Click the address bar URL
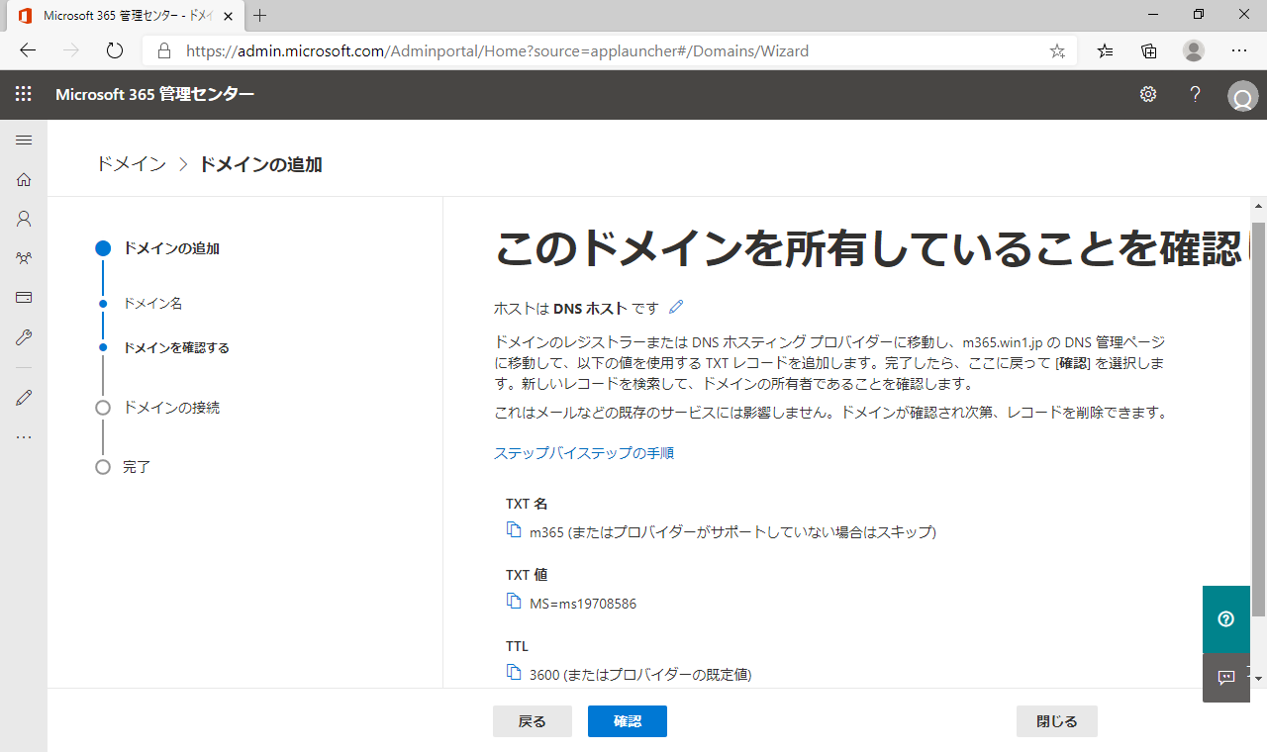Screen dimensions: 1267x752 pos(497,50)
